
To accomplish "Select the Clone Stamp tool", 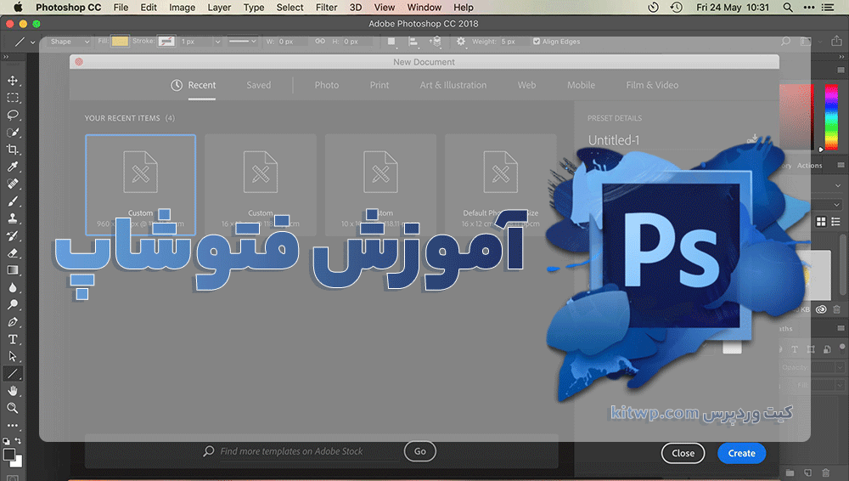I will tap(13, 218).
